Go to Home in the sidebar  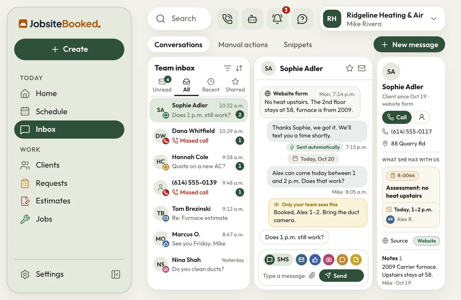[x=69, y=93]
